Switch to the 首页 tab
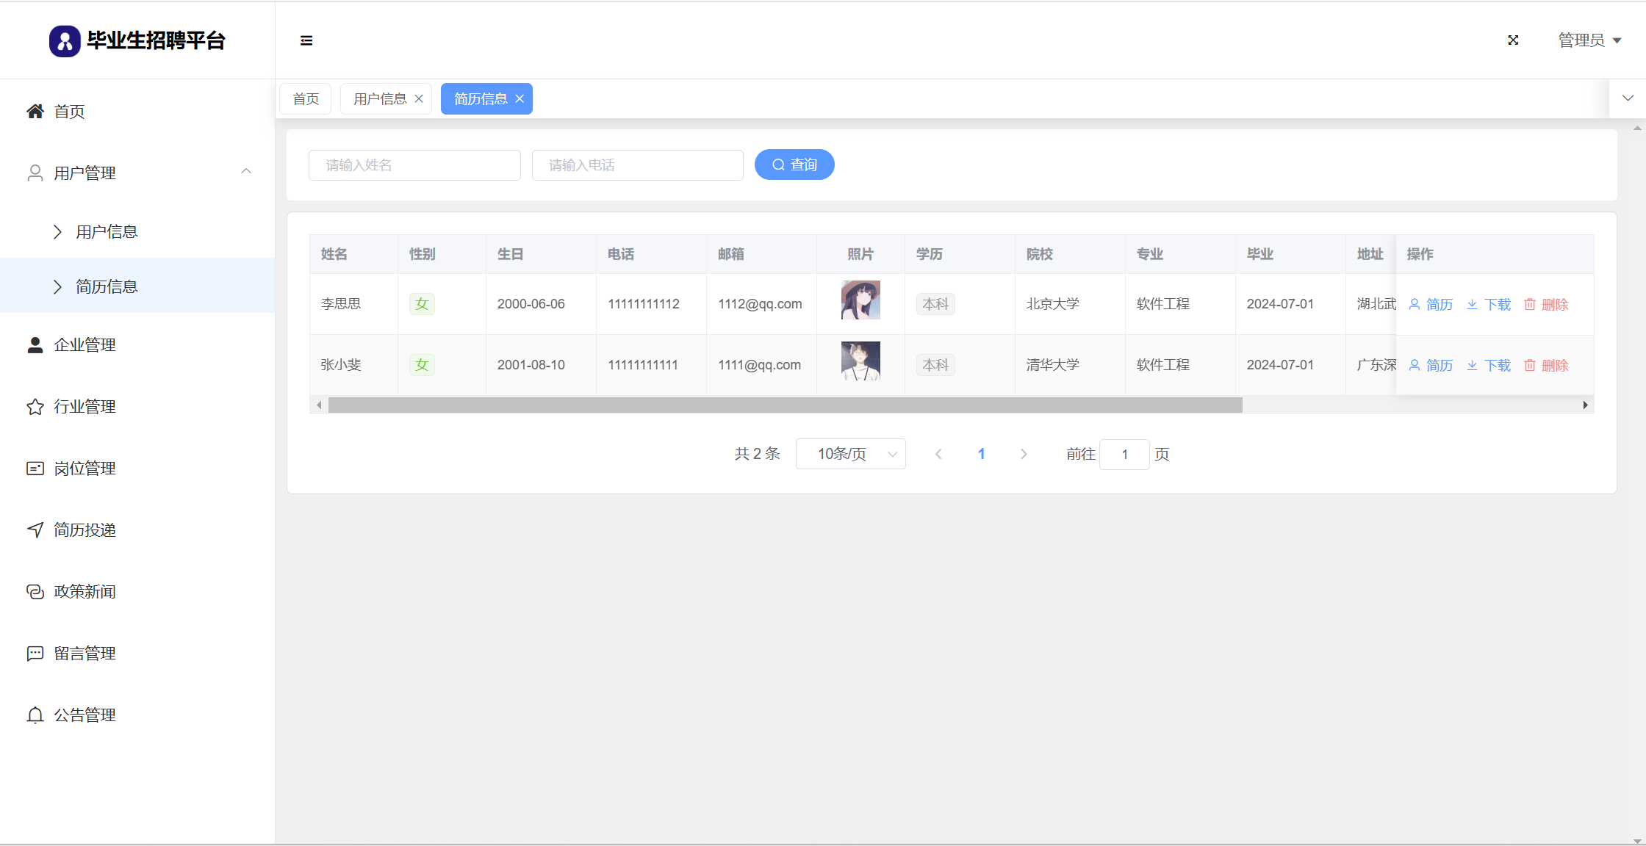The width and height of the screenshot is (1646, 846). pos(306,99)
